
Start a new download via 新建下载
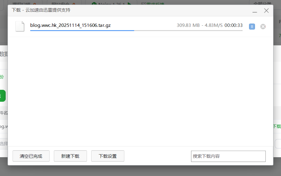70,156
